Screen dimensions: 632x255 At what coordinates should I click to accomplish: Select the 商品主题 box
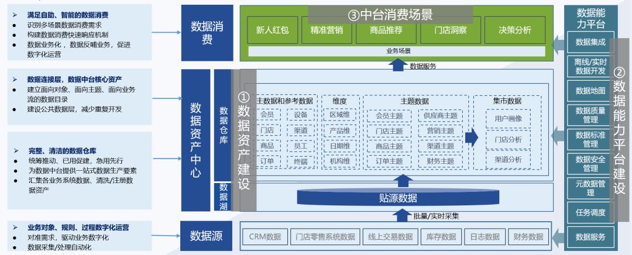(389, 146)
